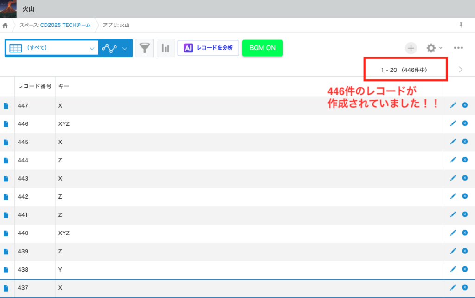Expand the graph view dropdown arrow
The width and height of the screenshot is (475, 298).
124,48
